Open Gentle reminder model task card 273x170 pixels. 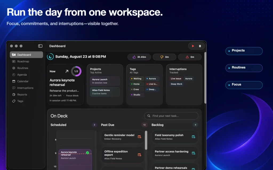tap(123, 137)
